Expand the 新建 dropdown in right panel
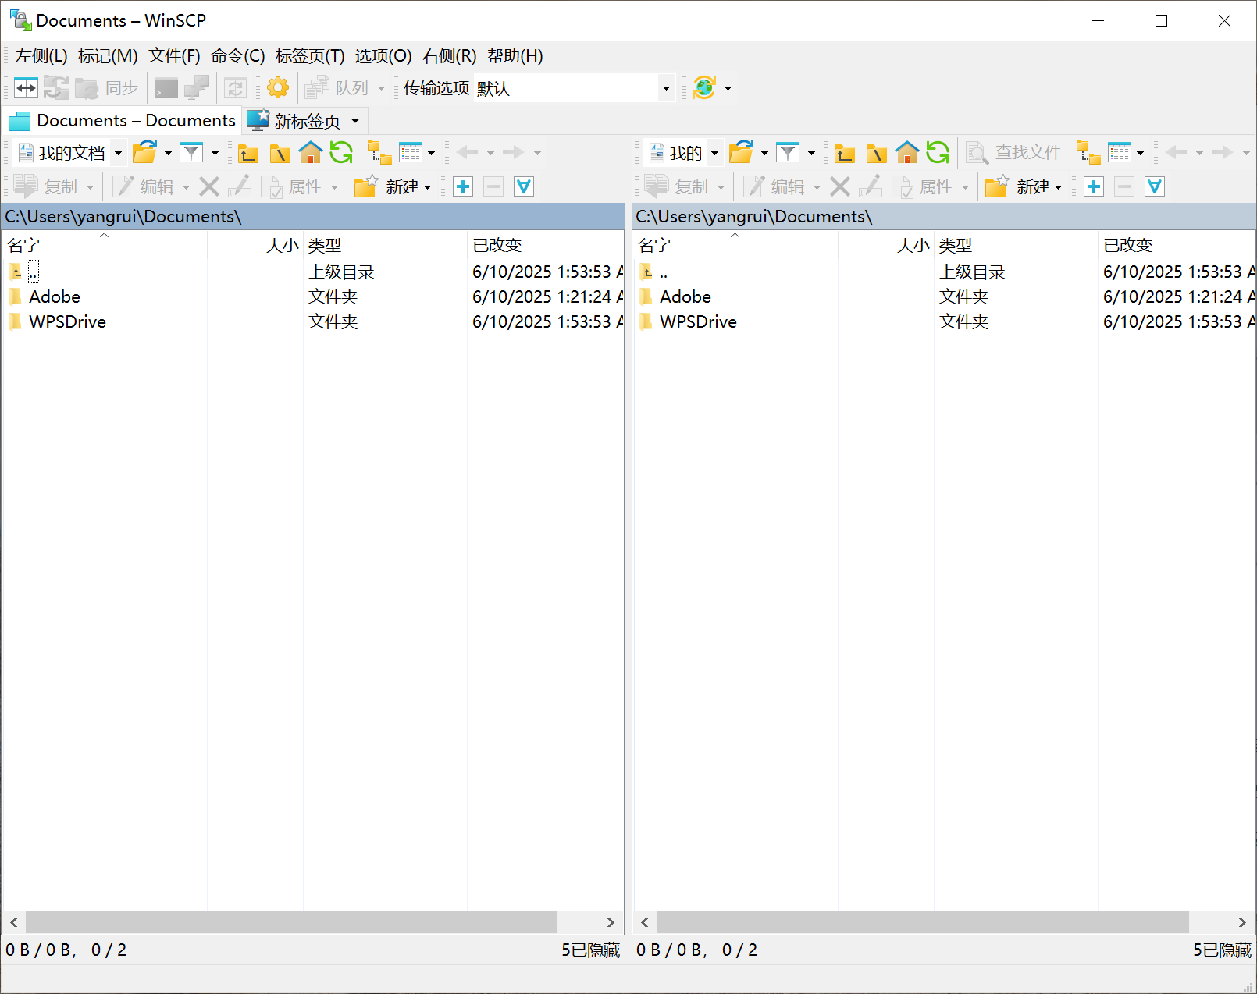1257x994 pixels. coord(1059,187)
